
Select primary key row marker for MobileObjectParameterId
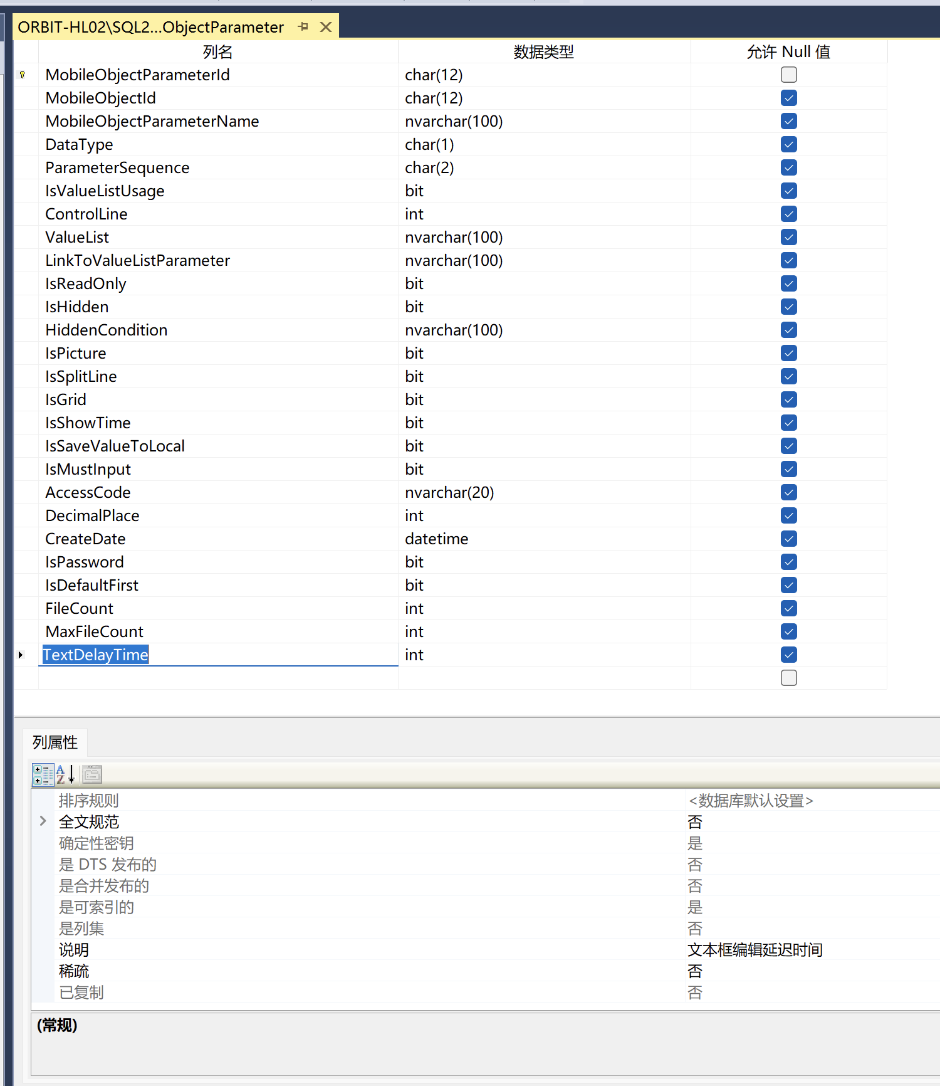pos(23,75)
